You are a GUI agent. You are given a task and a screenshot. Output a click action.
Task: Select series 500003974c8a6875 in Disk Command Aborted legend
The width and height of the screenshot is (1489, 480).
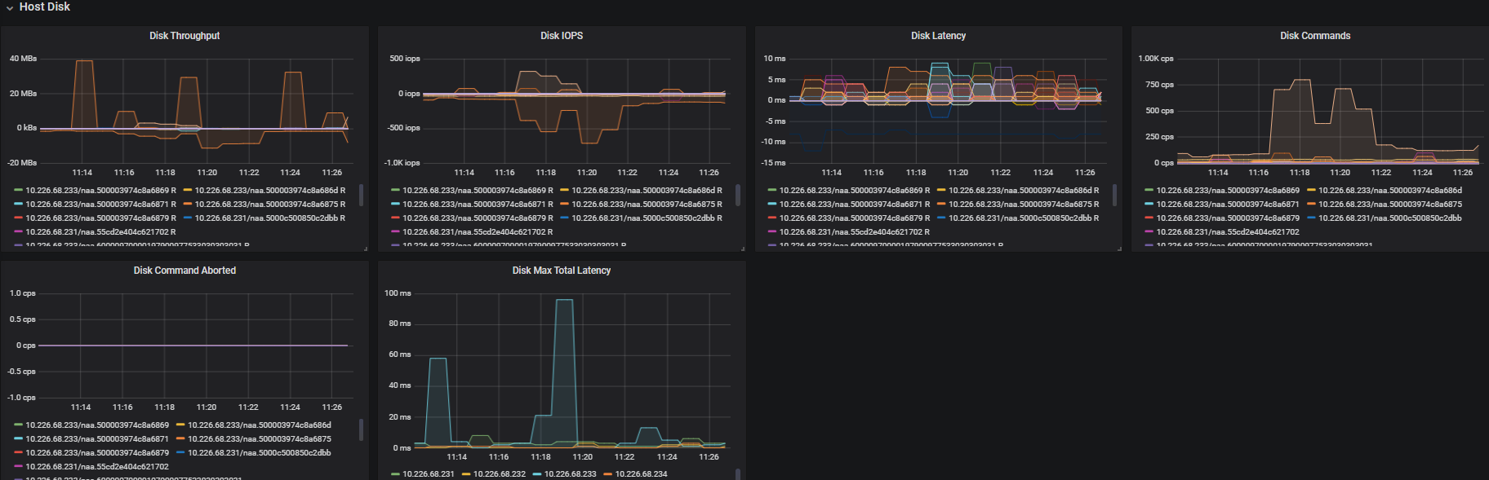pos(260,439)
